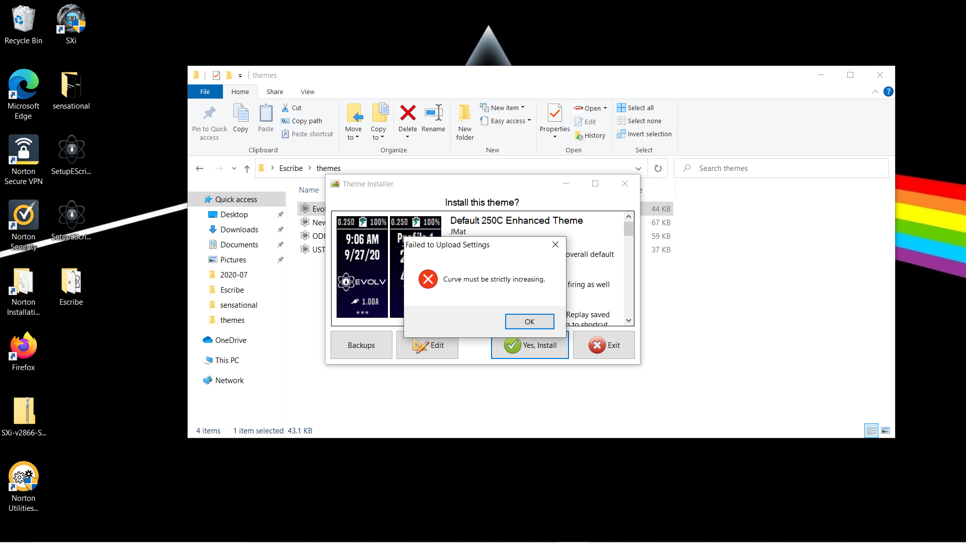The width and height of the screenshot is (966, 543).
Task: Click the Rename icon in ribbon
Action: (433, 114)
